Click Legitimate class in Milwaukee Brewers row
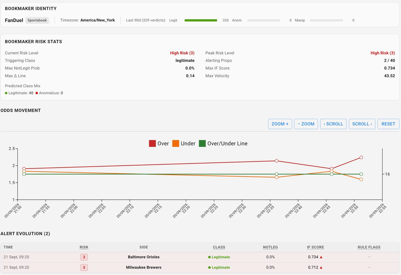 [219, 268]
